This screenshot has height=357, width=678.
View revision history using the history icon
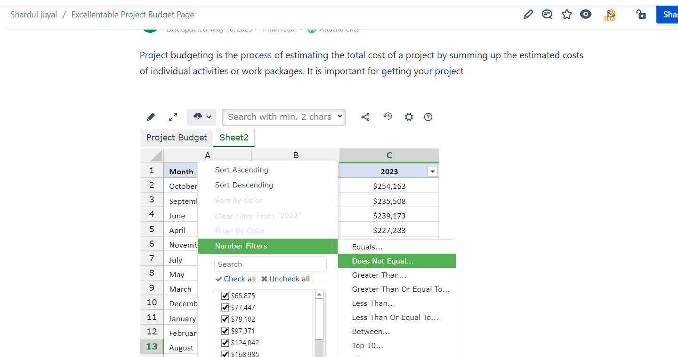pos(387,116)
